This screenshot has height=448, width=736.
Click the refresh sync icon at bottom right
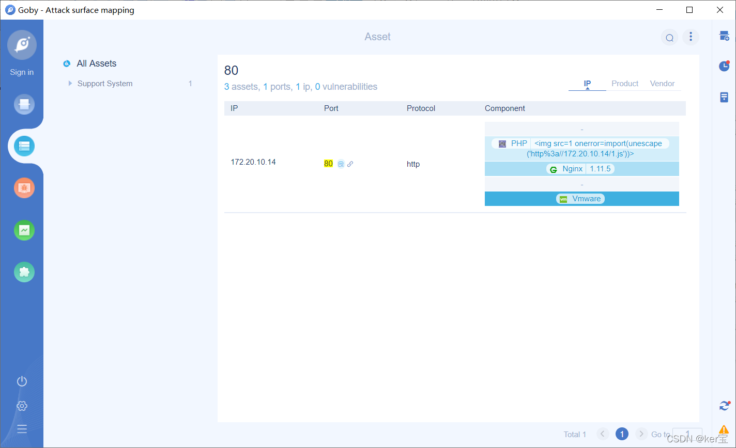pyautogui.click(x=725, y=406)
